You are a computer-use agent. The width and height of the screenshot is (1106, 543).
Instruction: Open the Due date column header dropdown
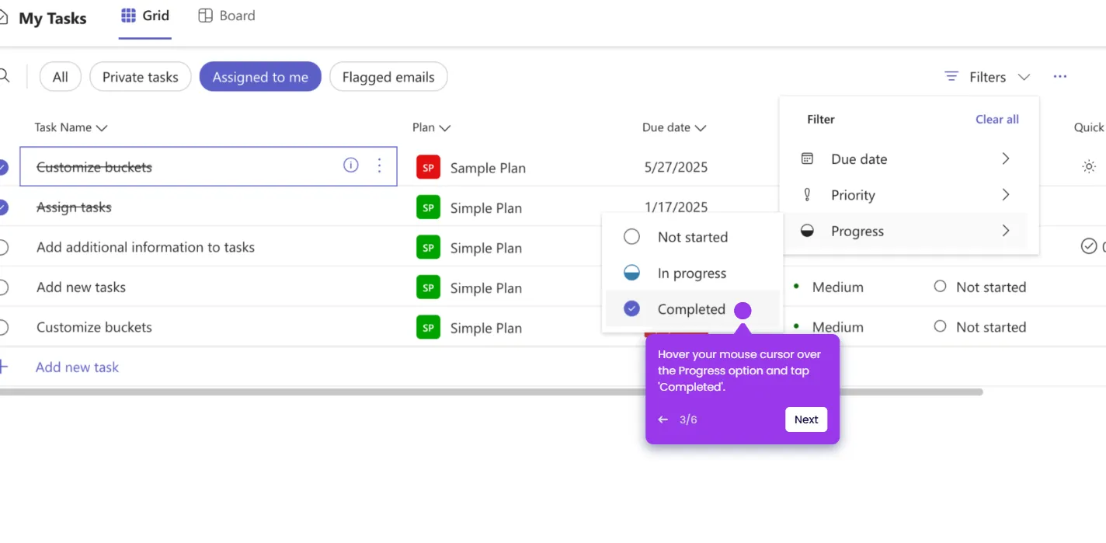pos(674,127)
